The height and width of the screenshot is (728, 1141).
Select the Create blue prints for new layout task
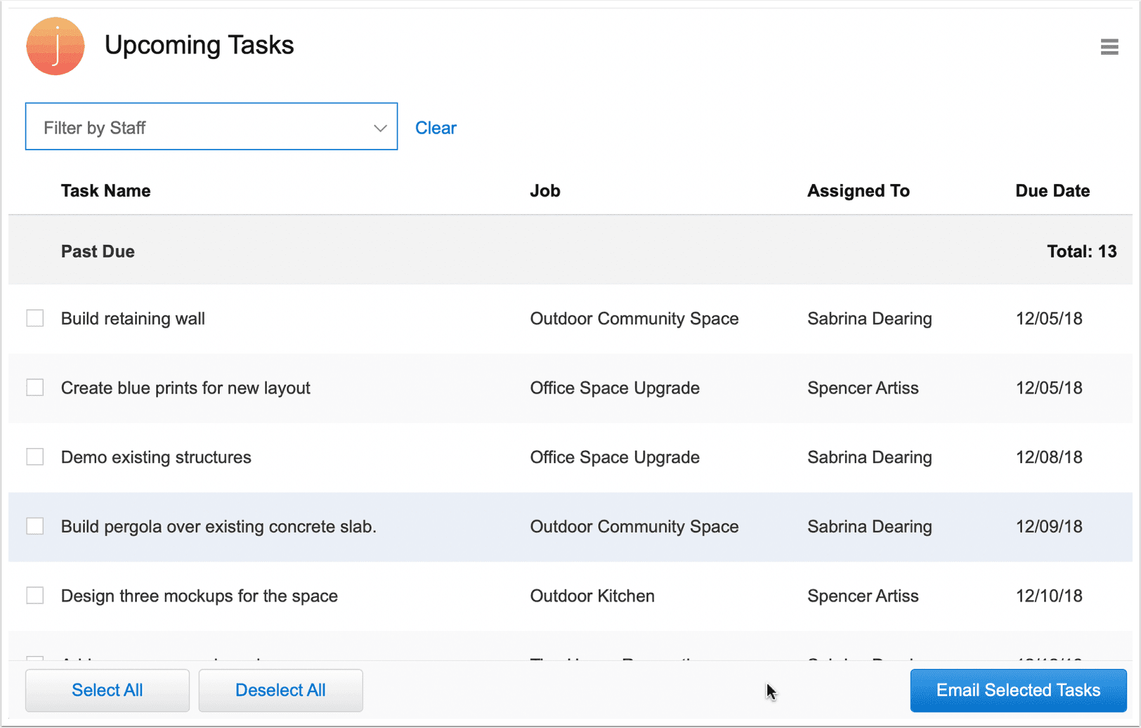(x=34, y=387)
